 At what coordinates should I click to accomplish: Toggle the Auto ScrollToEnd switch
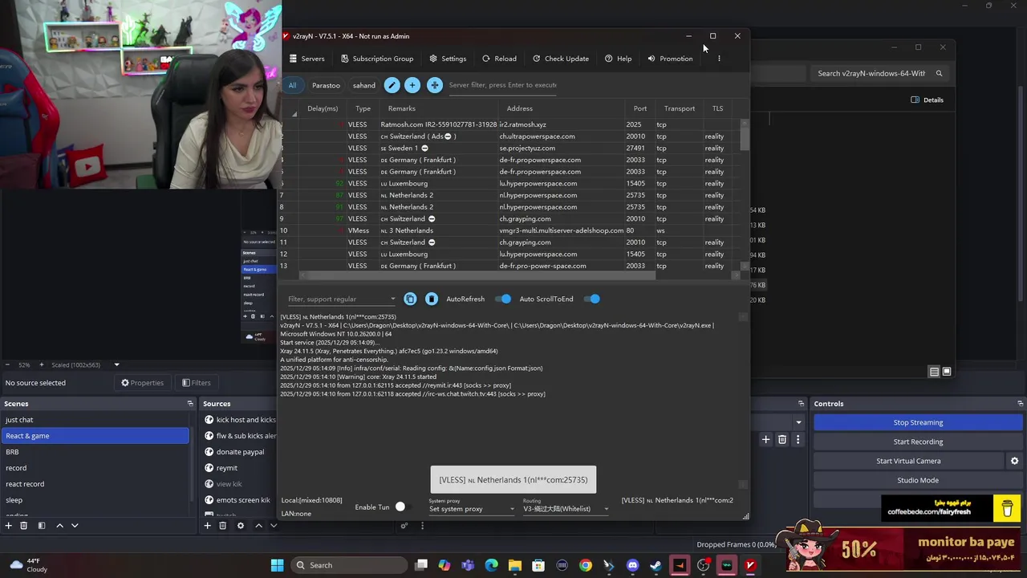pos(592,299)
